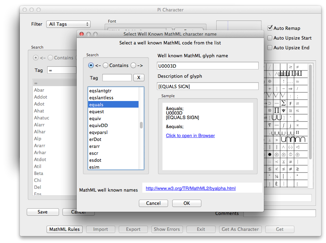Select the plus sign glyph cell
Viewport: 326px width, 243px height.
click(x=270, y=89)
